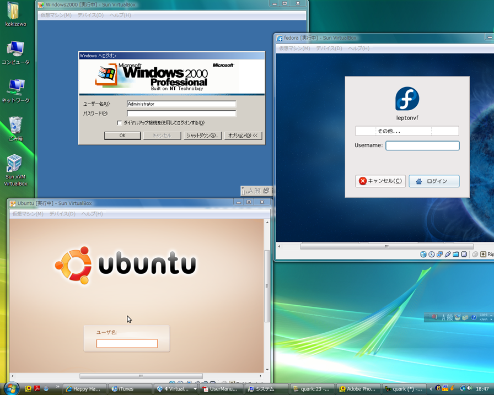Image resolution: width=494 pixels, height=395 pixels.
Task: Focus the ユーザー名 field containing Administrator
Action: [181, 104]
